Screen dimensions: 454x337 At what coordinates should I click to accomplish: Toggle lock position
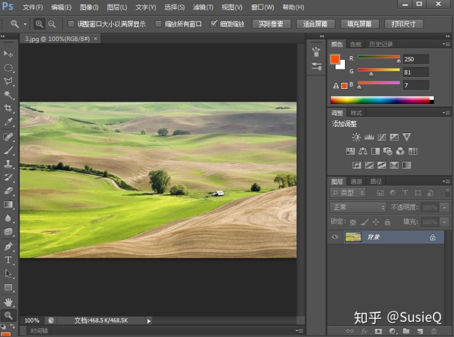376,222
